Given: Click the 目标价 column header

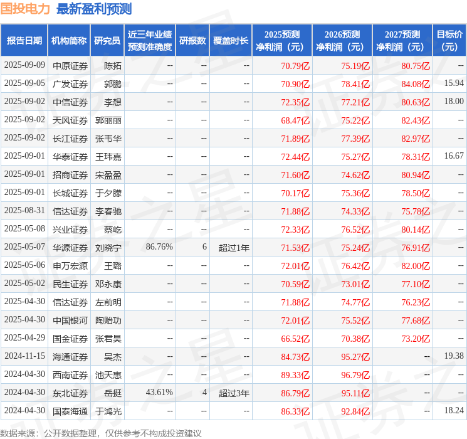Looking at the screenshot, I should [x=449, y=41].
